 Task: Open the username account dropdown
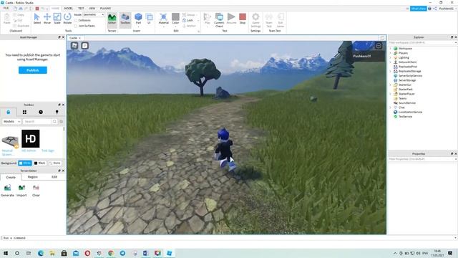(x=447, y=9)
